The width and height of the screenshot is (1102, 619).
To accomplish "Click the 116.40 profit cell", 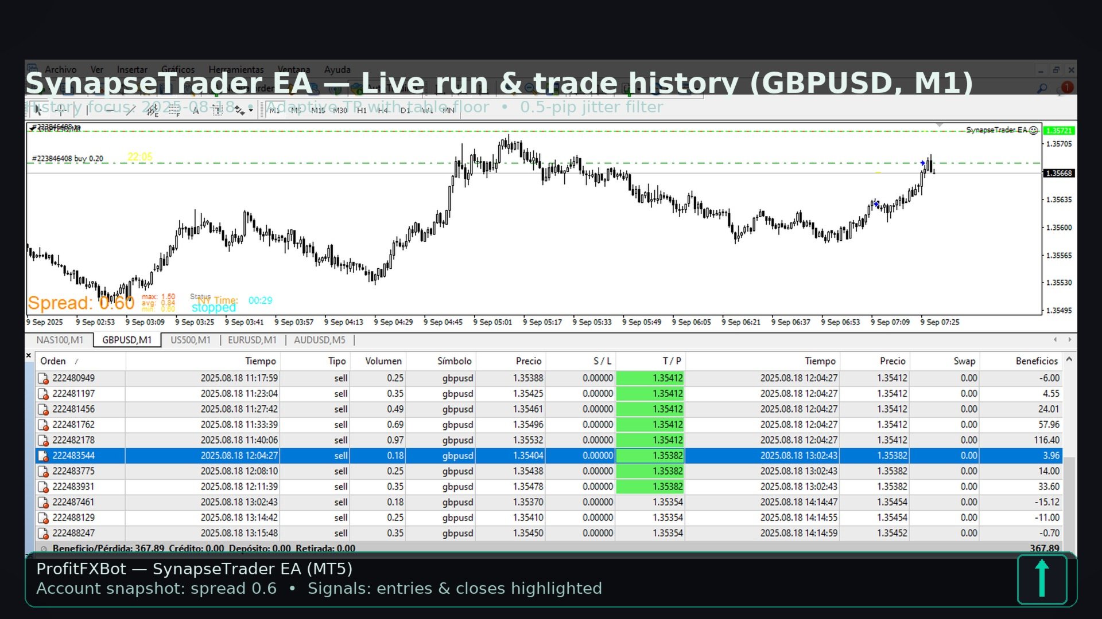I will (1021, 440).
